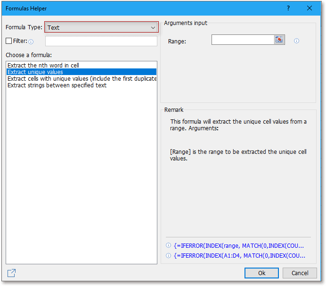Viewport: 326px width, 286px height.
Task: Click info icon beside the range formula
Action: (168, 245)
